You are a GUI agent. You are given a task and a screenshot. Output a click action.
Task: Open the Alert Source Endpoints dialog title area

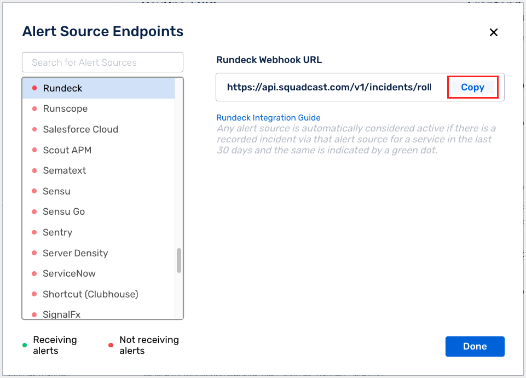pyautogui.click(x=102, y=31)
